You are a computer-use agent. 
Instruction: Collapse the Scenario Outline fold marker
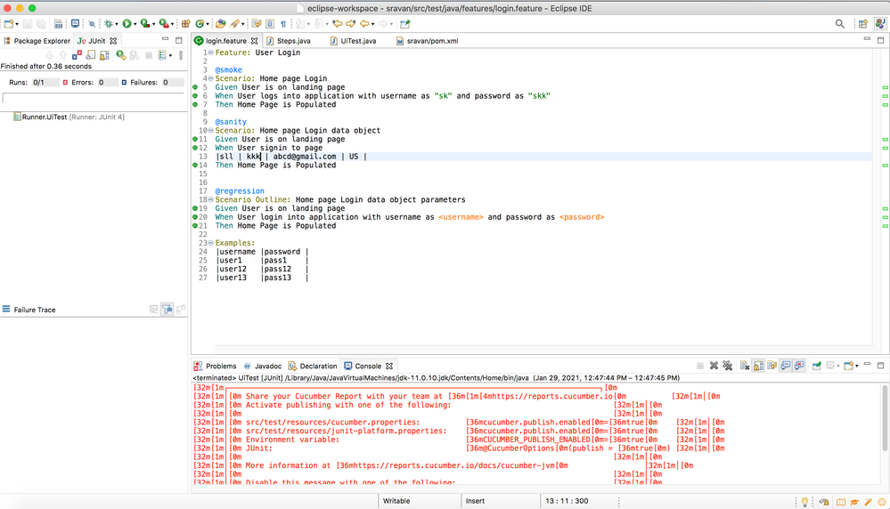tap(210, 200)
